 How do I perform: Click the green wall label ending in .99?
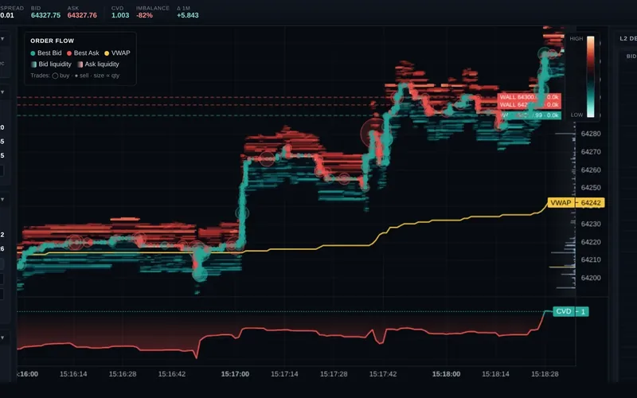(530, 115)
